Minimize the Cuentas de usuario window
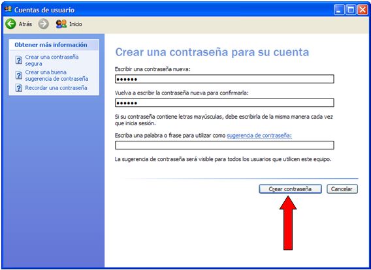Viewport: 371px width, 270px height. [x=339, y=10]
